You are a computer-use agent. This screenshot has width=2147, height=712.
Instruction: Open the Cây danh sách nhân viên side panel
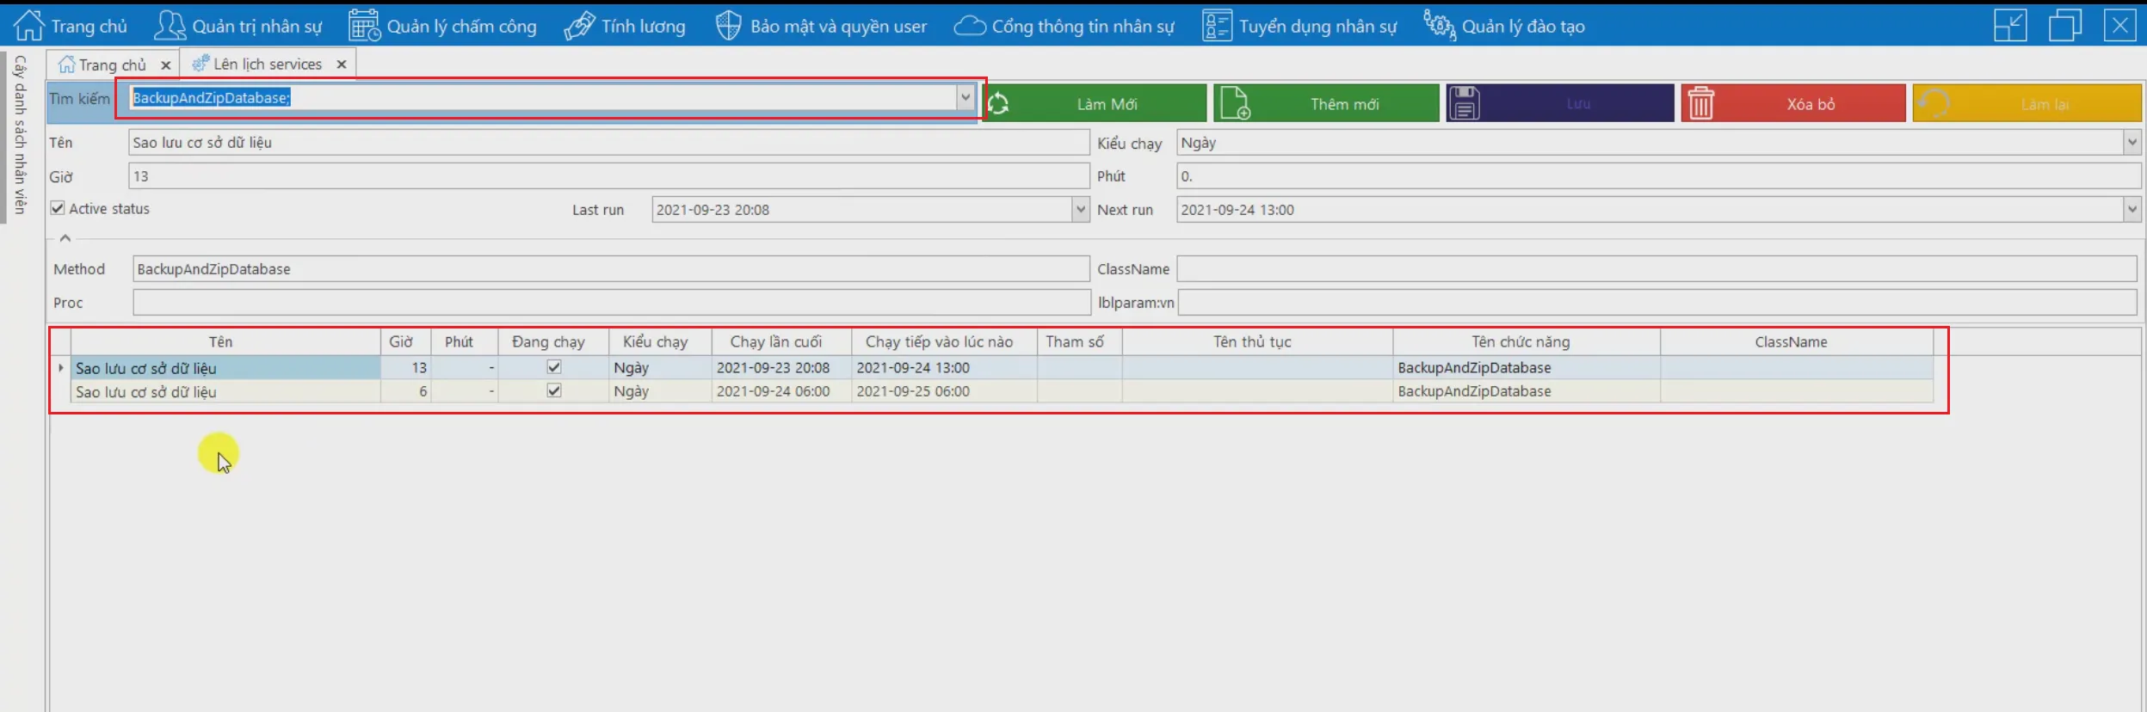pyautogui.click(x=19, y=135)
